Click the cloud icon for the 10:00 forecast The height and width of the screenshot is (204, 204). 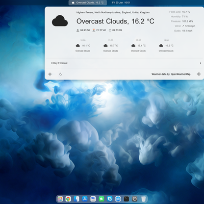point(78,45)
